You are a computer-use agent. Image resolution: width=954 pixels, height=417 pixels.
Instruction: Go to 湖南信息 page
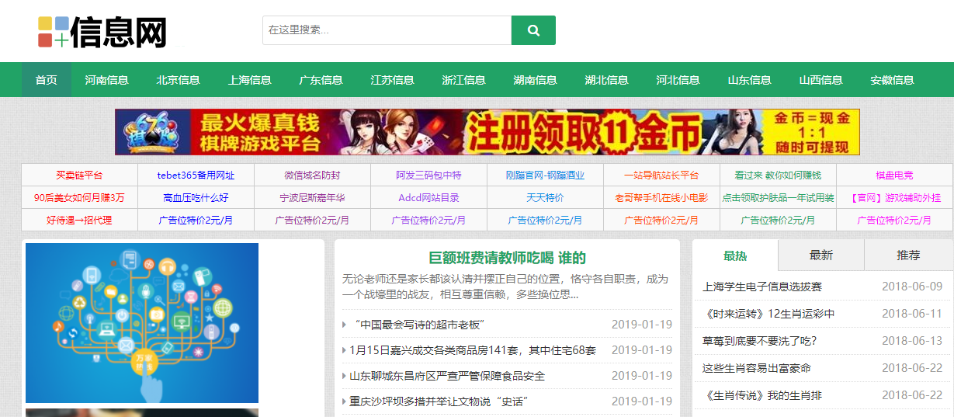(536, 80)
